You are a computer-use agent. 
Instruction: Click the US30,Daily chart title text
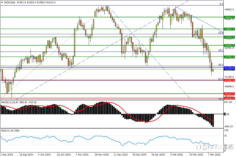point(10,3)
